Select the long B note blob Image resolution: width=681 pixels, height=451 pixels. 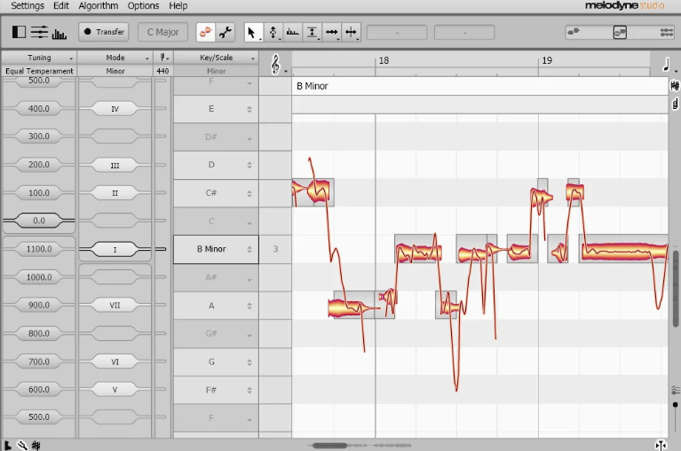623,251
